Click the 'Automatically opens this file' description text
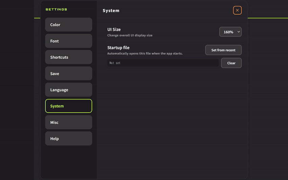Screen dimensions: 288x180 (x=145, y=53)
